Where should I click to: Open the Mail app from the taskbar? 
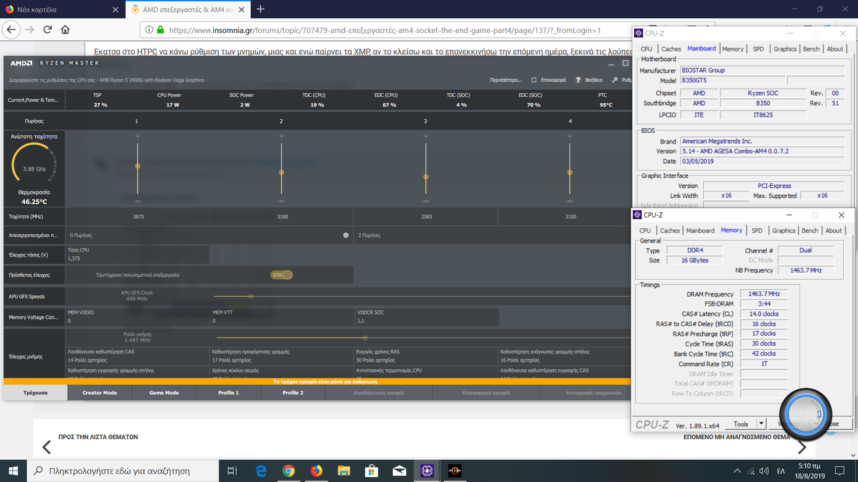pos(399,470)
